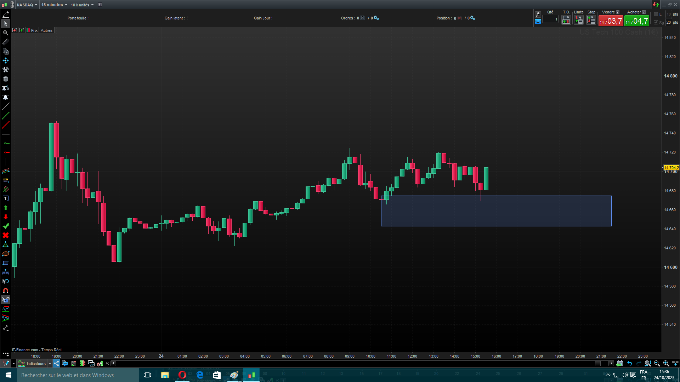Click the trash bin delete tool
This screenshot has height=382, width=680.
pyautogui.click(x=5, y=79)
